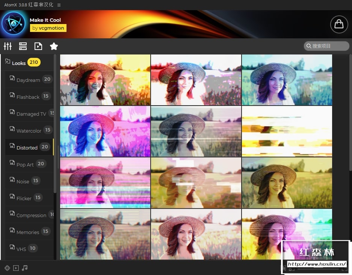Click the AE icon beside Damaged TV
The image size is (352, 275).
(12, 112)
